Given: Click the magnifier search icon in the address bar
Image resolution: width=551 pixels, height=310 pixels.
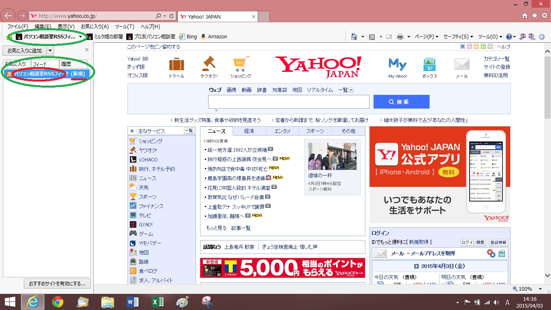Looking at the screenshot, I should click(x=158, y=16).
